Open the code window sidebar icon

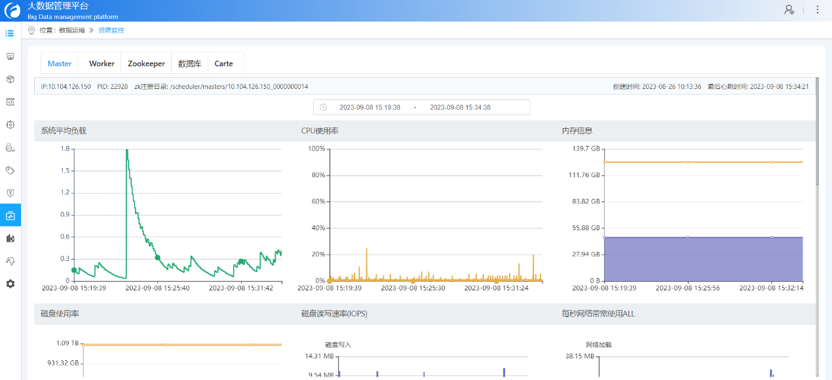(x=10, y=101)
